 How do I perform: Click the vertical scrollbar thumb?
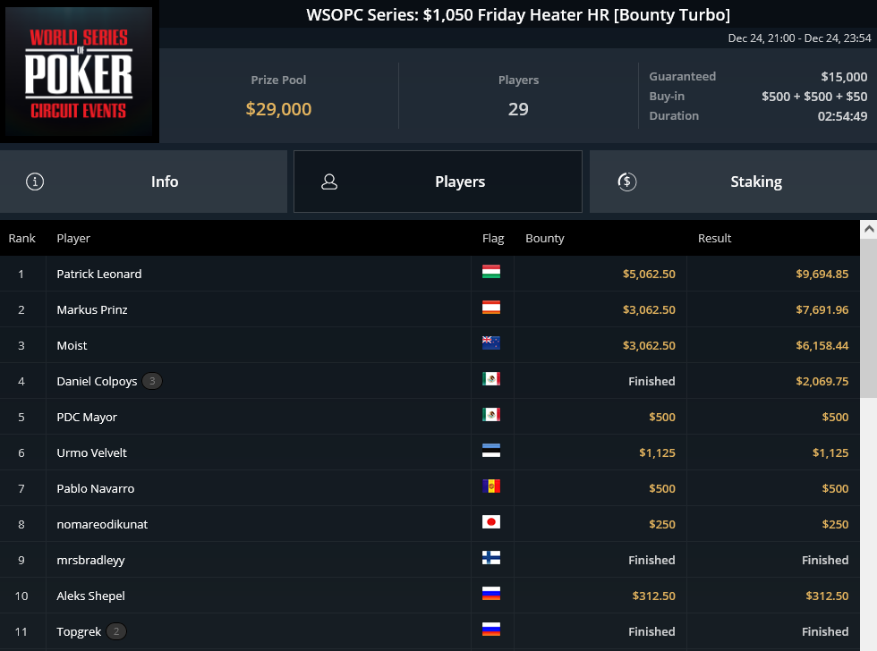tap(869, 318)
